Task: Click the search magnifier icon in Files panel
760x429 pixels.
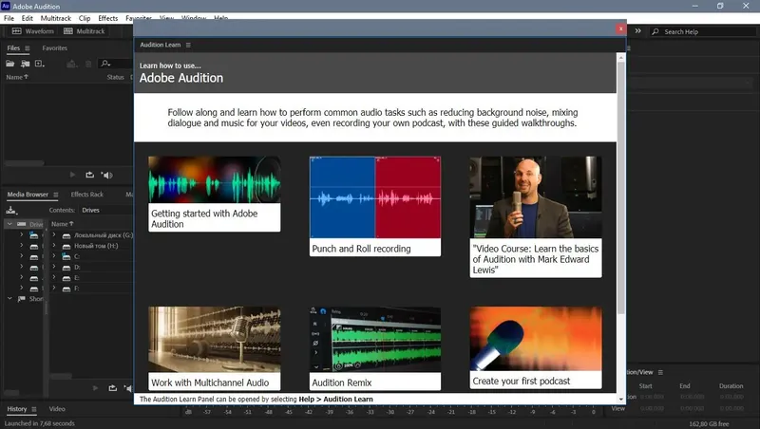Action: [x=105, y=64]
